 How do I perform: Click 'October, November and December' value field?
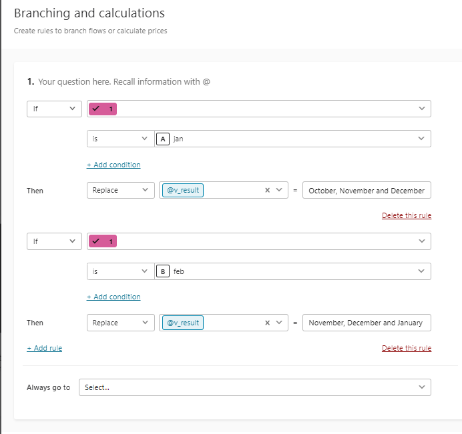(367, 191)
